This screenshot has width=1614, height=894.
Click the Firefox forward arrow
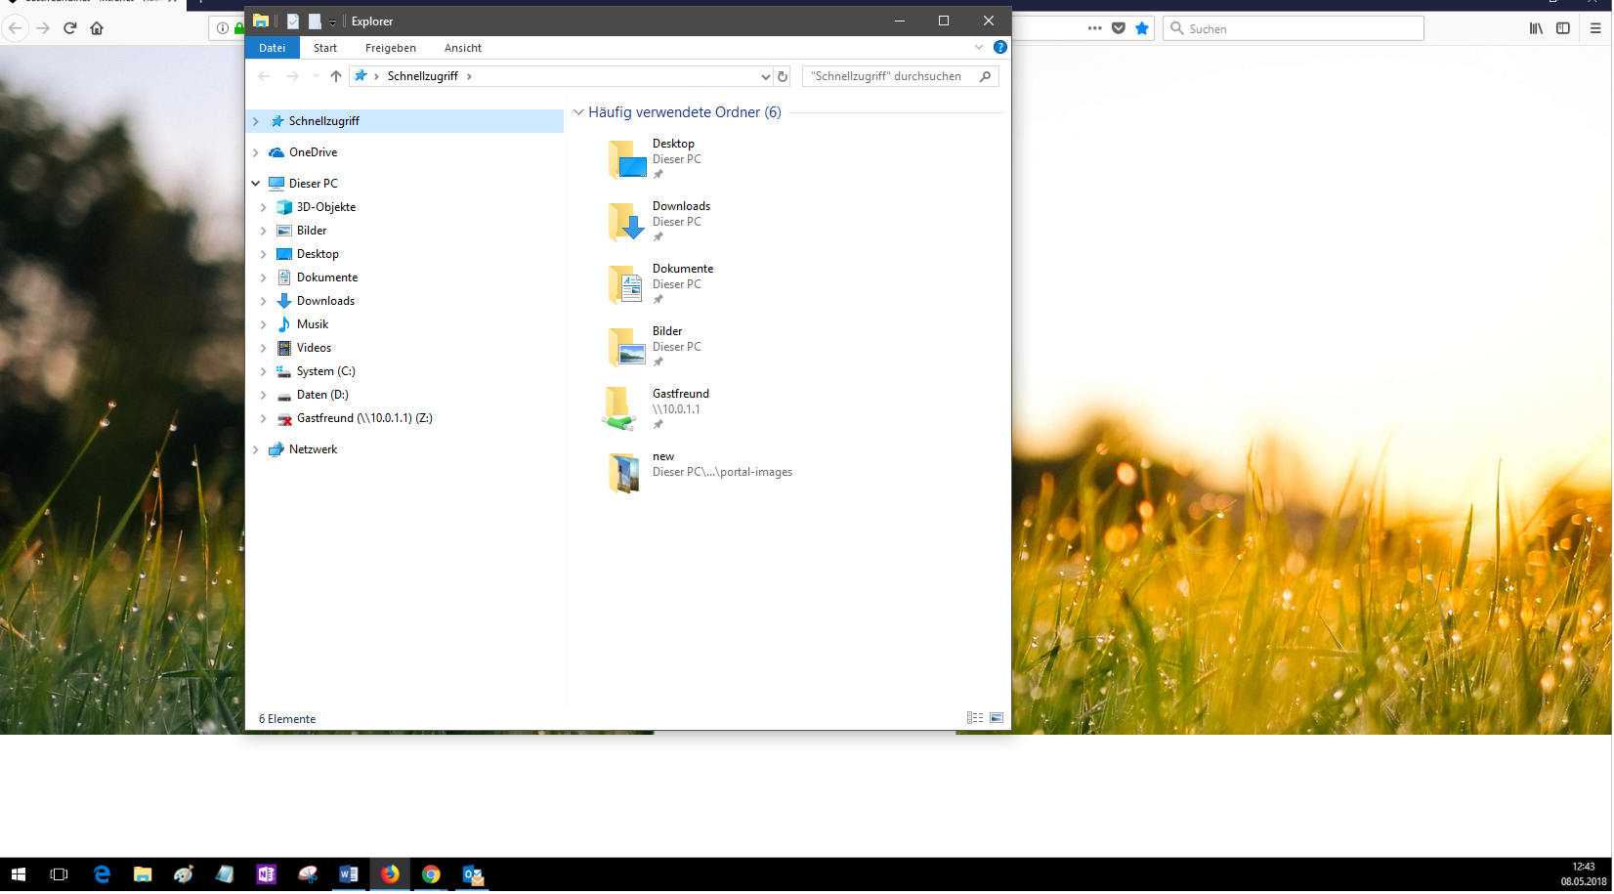43,28
